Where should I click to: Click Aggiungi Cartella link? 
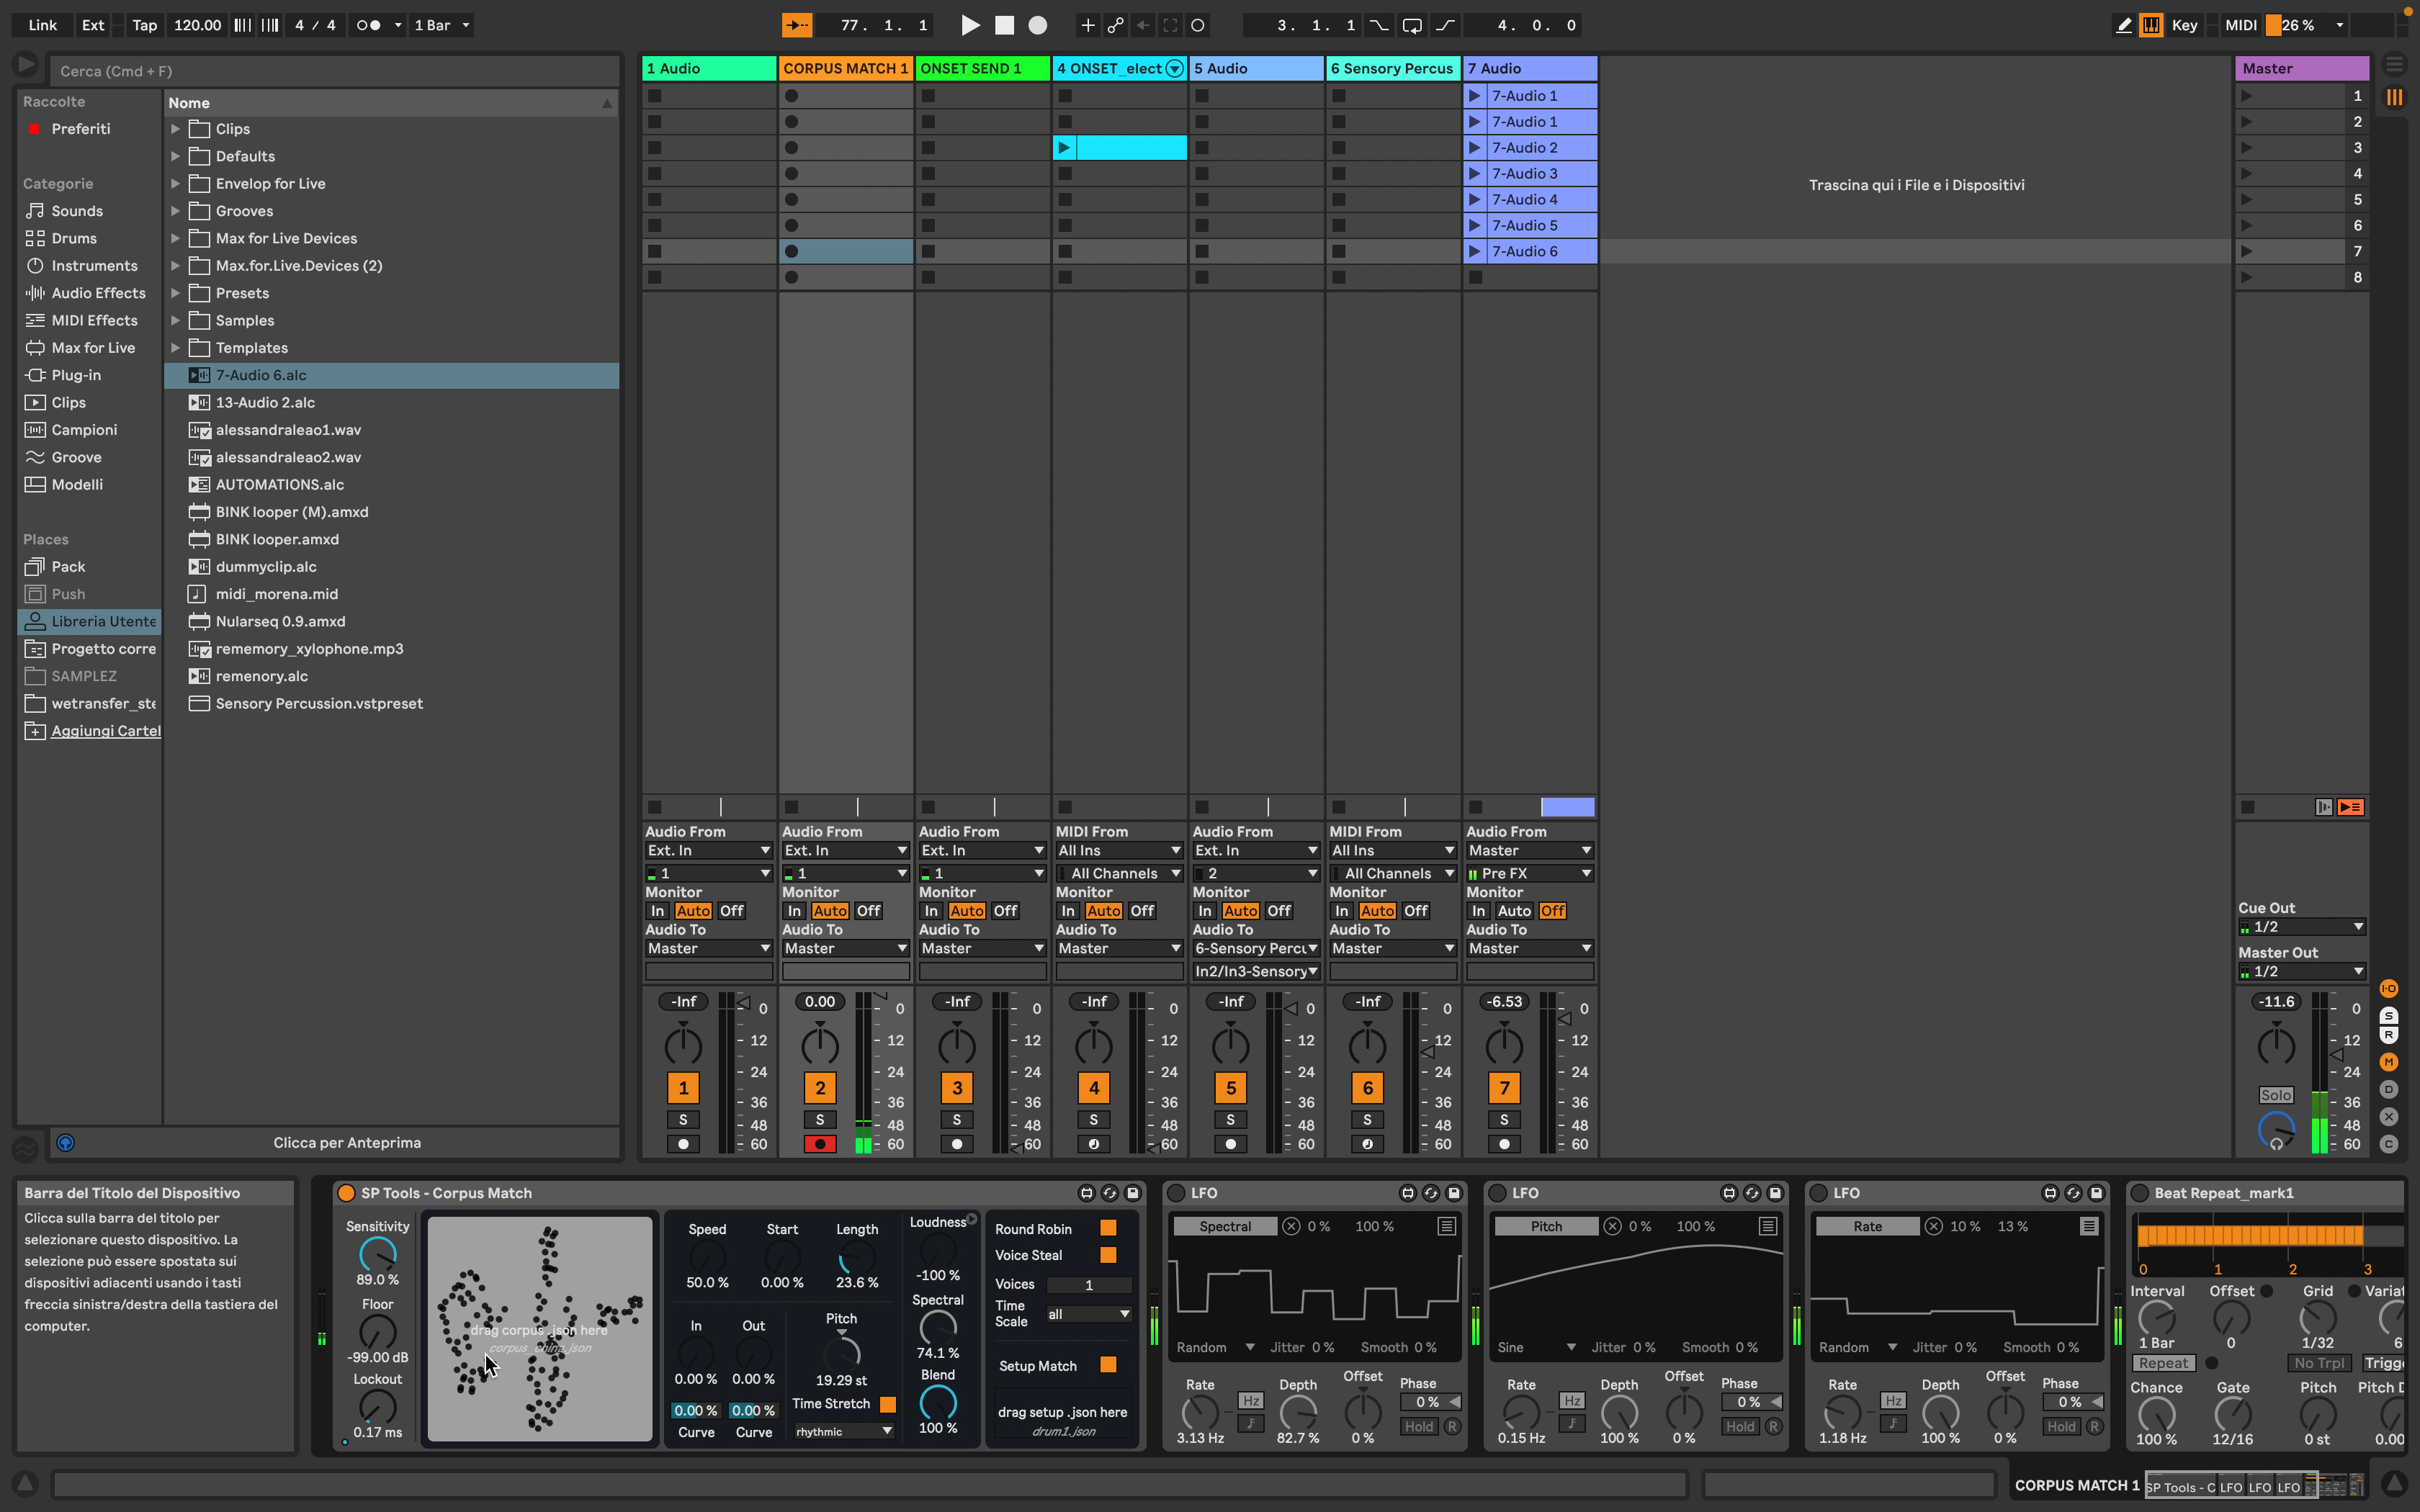tap(105, 731)
